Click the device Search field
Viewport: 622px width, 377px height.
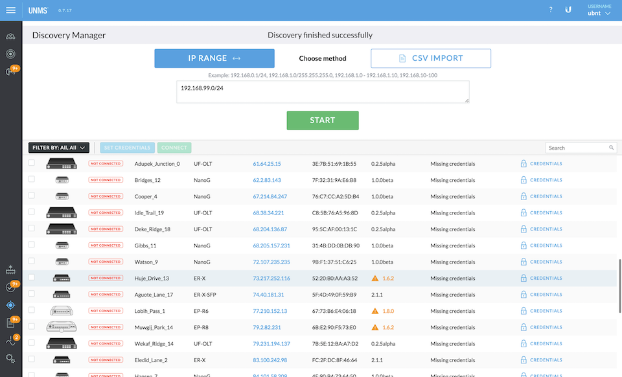pyautogui.click(x=581, y=148)
